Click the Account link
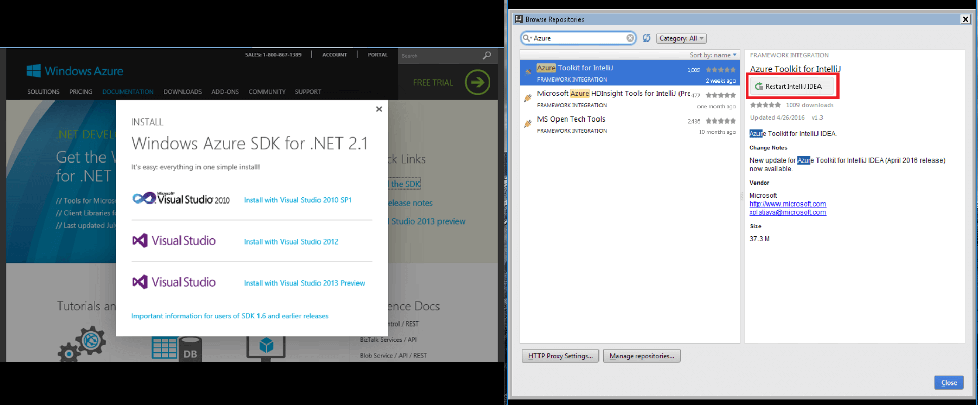Viewport: 978px width, 405px height. [334, 55]
